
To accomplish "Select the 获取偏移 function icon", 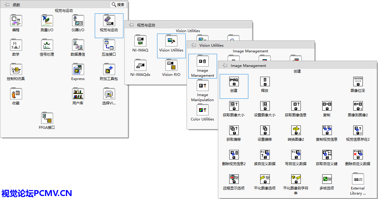I will [x=234, y=130].
